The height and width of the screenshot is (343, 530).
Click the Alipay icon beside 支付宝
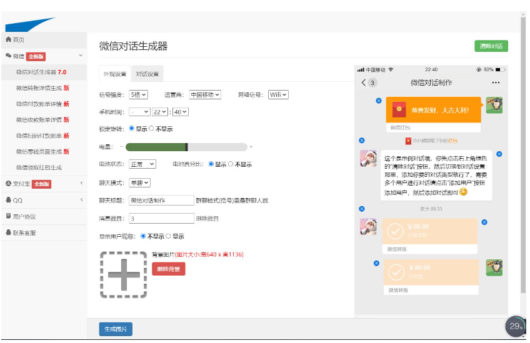[x=9, y=184]
